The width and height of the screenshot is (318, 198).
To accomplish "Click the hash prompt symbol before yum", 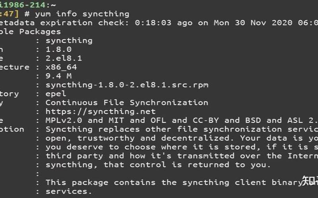I will (27, 14).
